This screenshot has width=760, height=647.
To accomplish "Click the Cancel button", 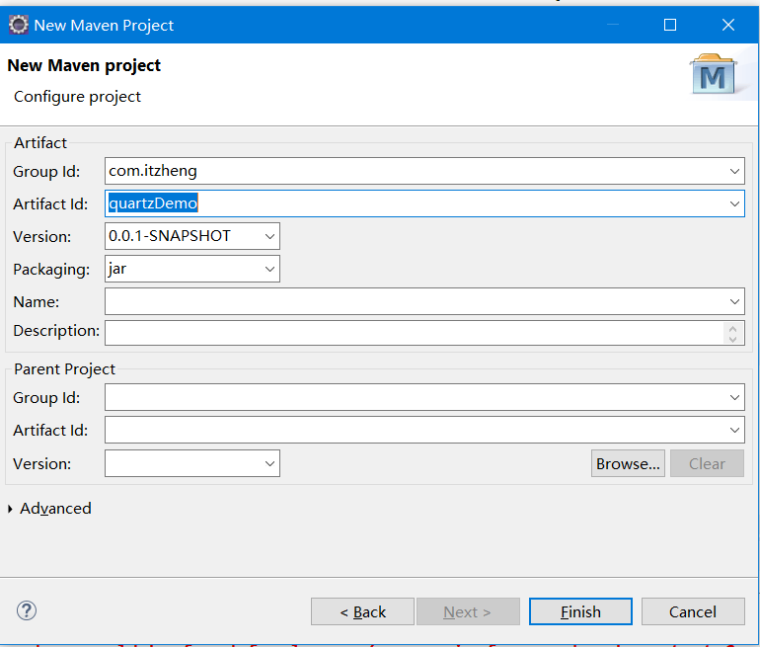I will point(693,611).
